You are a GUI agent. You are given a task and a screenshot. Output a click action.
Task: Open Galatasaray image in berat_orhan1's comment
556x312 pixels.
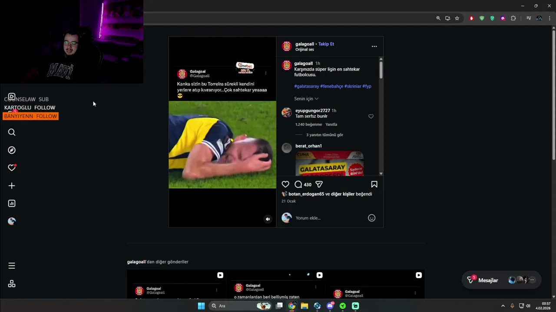(329, 163)
